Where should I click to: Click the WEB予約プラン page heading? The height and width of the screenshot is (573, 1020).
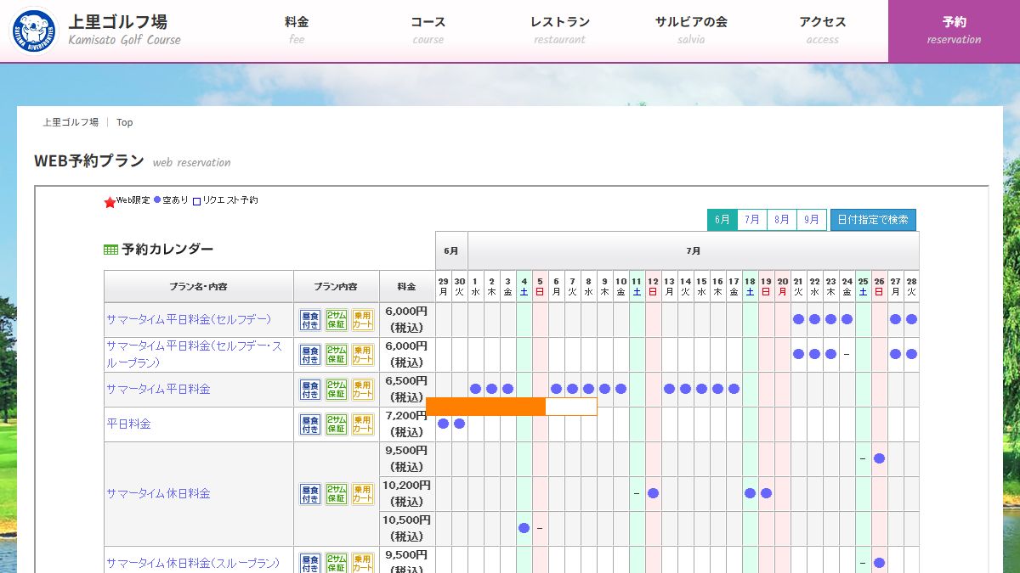pyautogui.click(x=89, y=161)
